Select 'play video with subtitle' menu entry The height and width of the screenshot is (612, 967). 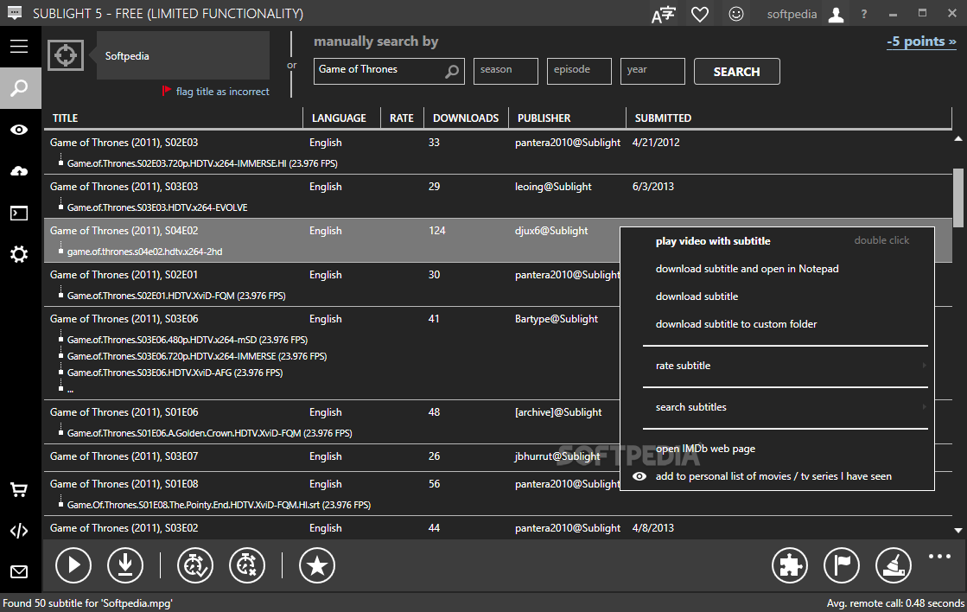coord(777,241)
